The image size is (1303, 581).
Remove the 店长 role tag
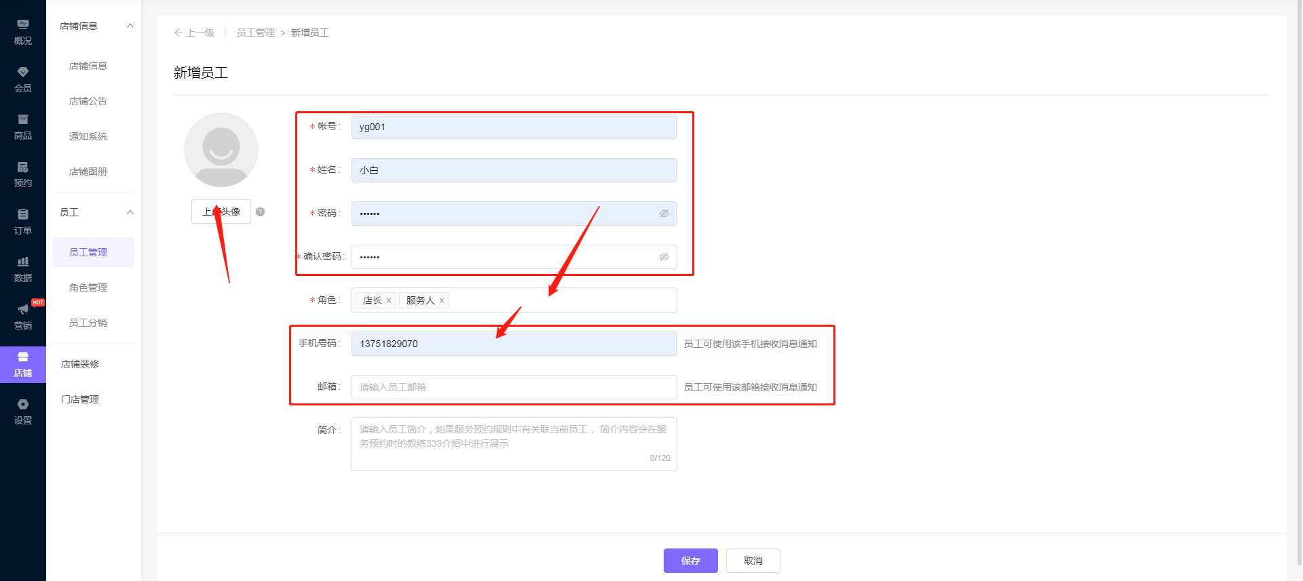click(389, 300)
